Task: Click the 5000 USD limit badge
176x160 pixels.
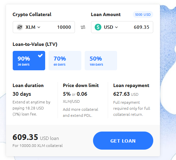Action: coord(143,15)
